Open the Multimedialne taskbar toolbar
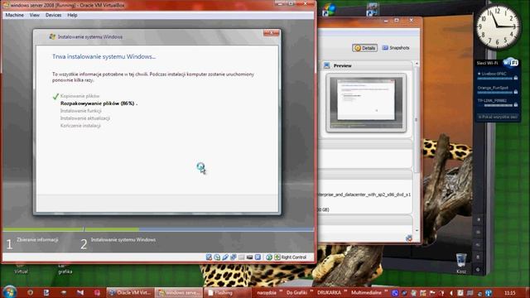The width and height of the screenshot is (530, 298). pyautogui.click(x=366, y=292)
